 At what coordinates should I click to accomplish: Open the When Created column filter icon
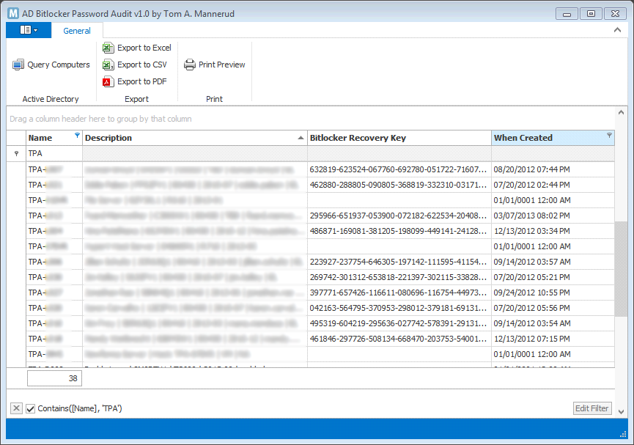click(x=609, y=135)
